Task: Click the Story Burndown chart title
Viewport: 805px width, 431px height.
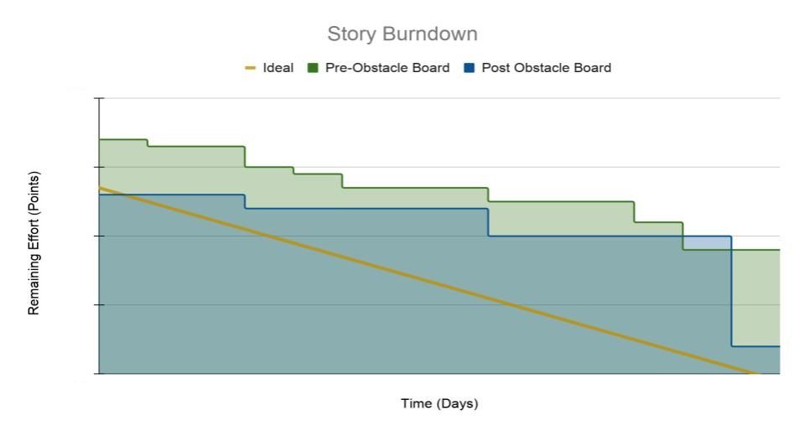Action: [x=402, y=34]
